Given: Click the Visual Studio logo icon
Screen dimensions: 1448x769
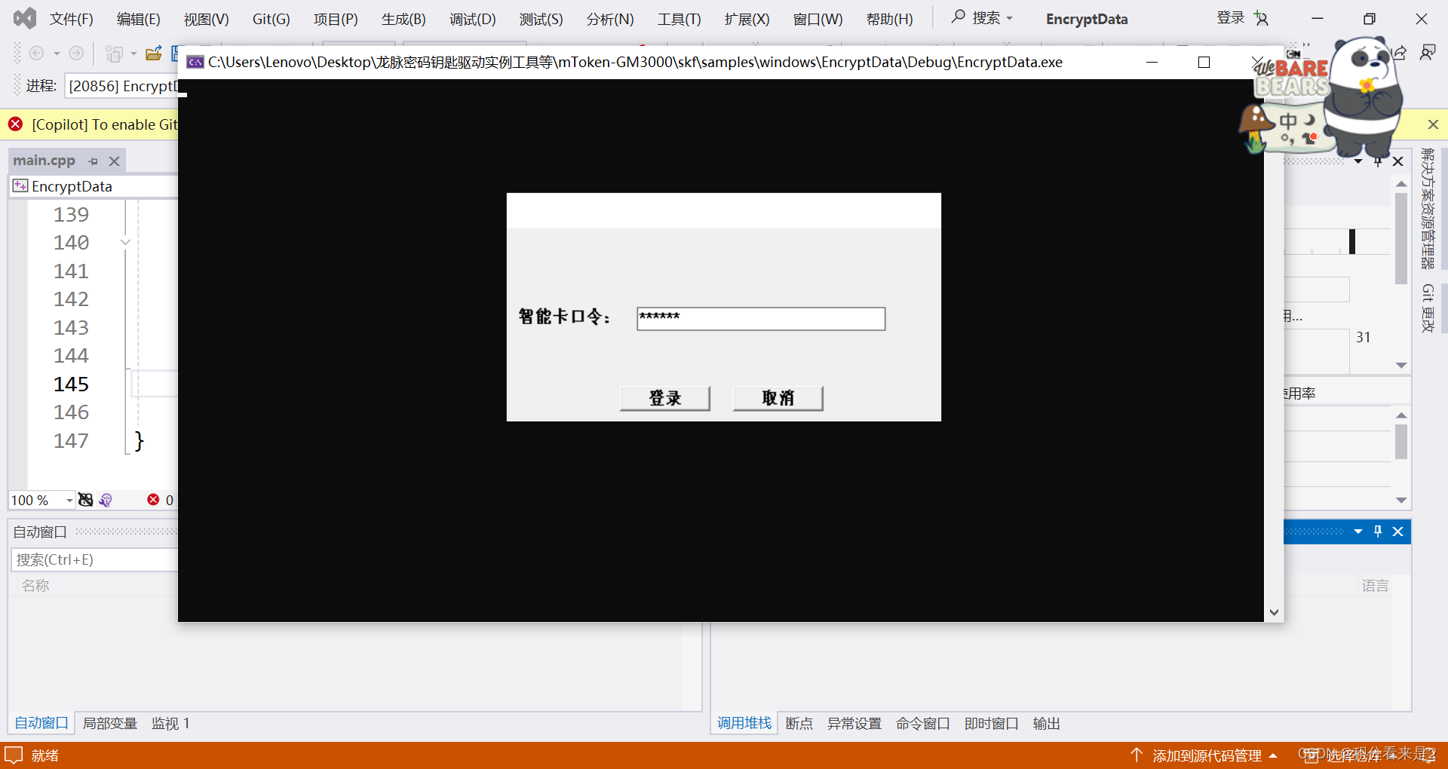Looking at the screenshot, I should 24,18.
